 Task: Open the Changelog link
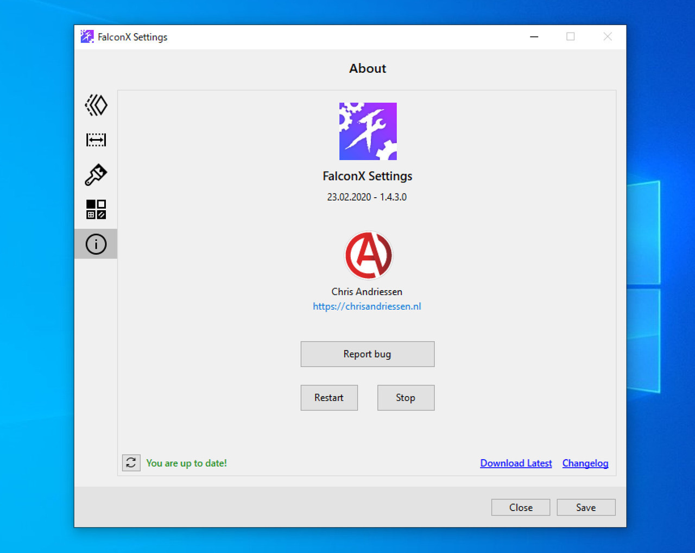585,463
